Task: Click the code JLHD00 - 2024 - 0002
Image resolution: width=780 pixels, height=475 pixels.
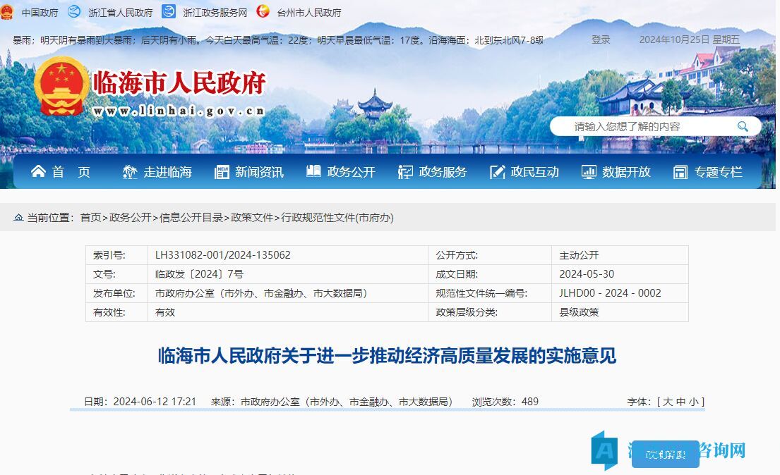Action: click(x=610, y=293)
